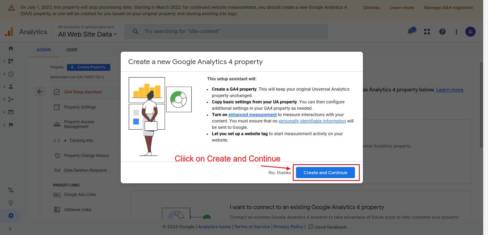Open the Home icon in the sidebar
488x235 pixels.
pos(11,48)
